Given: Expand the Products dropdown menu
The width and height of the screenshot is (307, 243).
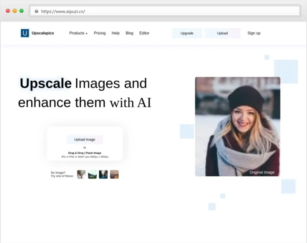Looking at the screenshot, I should pos(78,33).
